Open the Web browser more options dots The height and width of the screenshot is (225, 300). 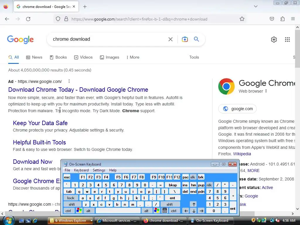pyautogui.click(x=266, y=91)
